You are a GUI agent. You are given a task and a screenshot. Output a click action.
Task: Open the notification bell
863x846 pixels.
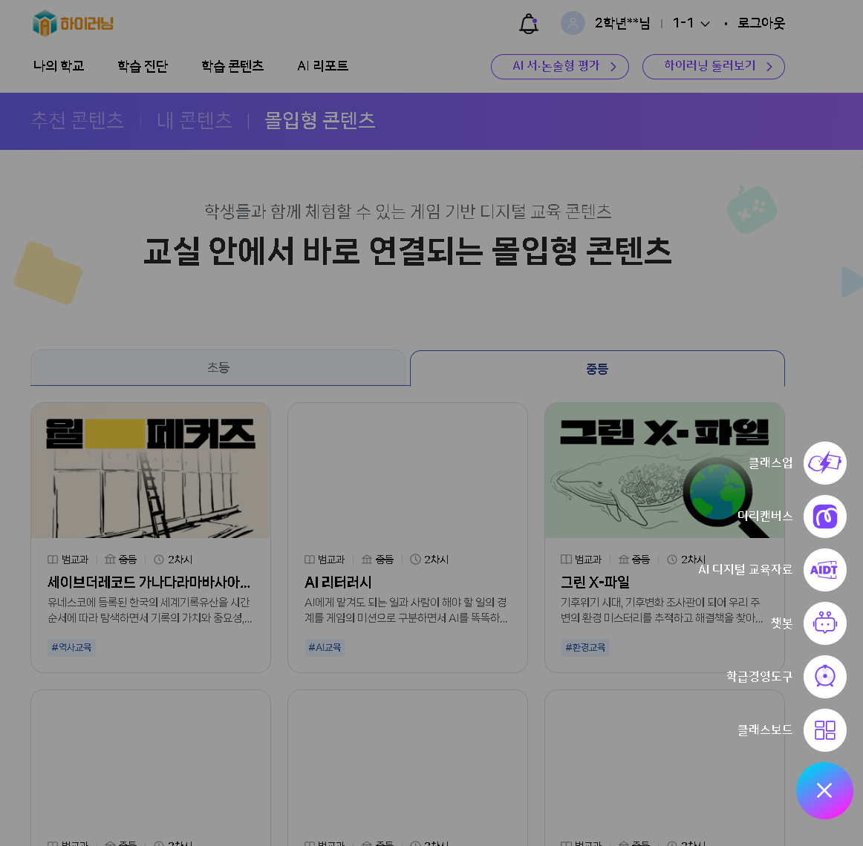(x=528, y=23)
